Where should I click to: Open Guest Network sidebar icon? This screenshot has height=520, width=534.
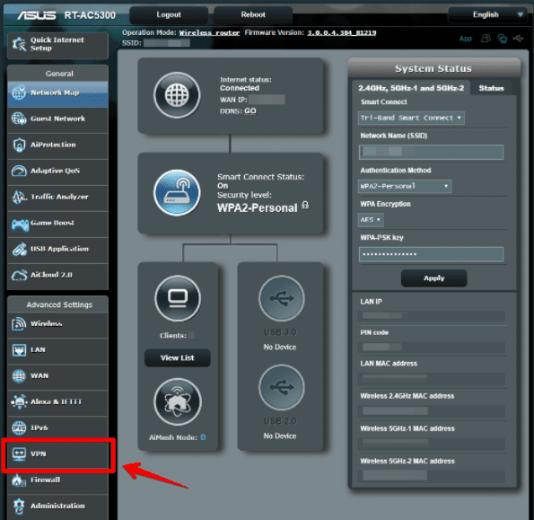(19, 119)
